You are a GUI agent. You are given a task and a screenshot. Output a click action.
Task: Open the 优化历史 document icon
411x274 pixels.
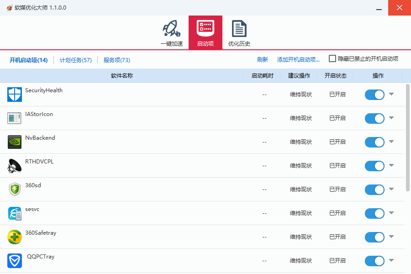239,29
